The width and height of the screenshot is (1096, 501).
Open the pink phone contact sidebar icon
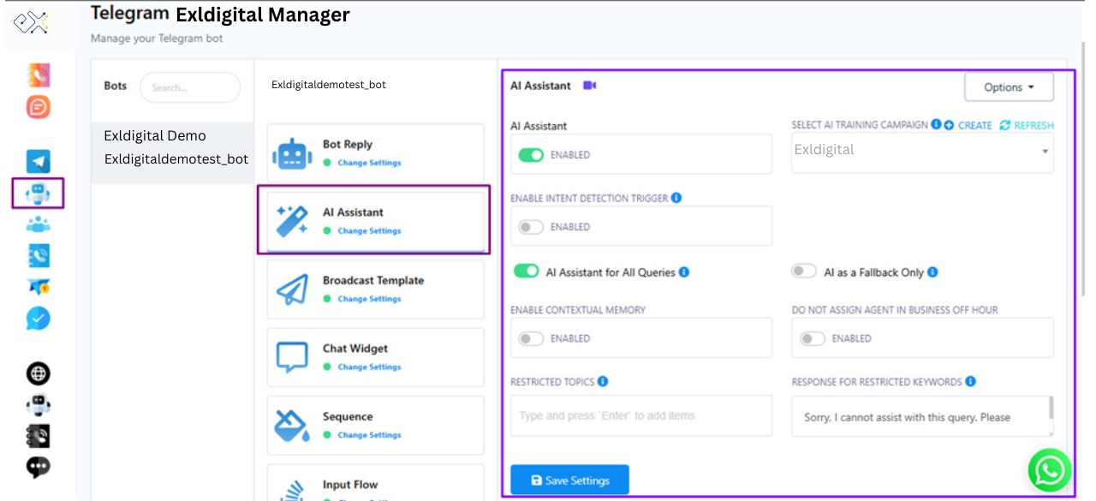[38, 75]
